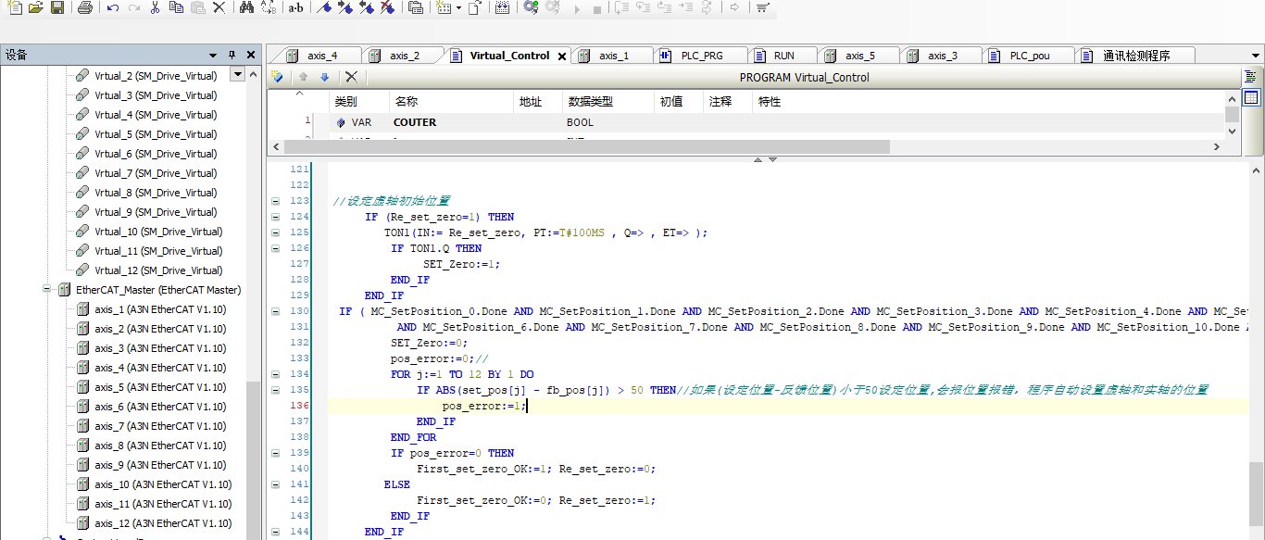Collapse code fold at line 139
Screen dimensions: 1265x540
[275, 453]
